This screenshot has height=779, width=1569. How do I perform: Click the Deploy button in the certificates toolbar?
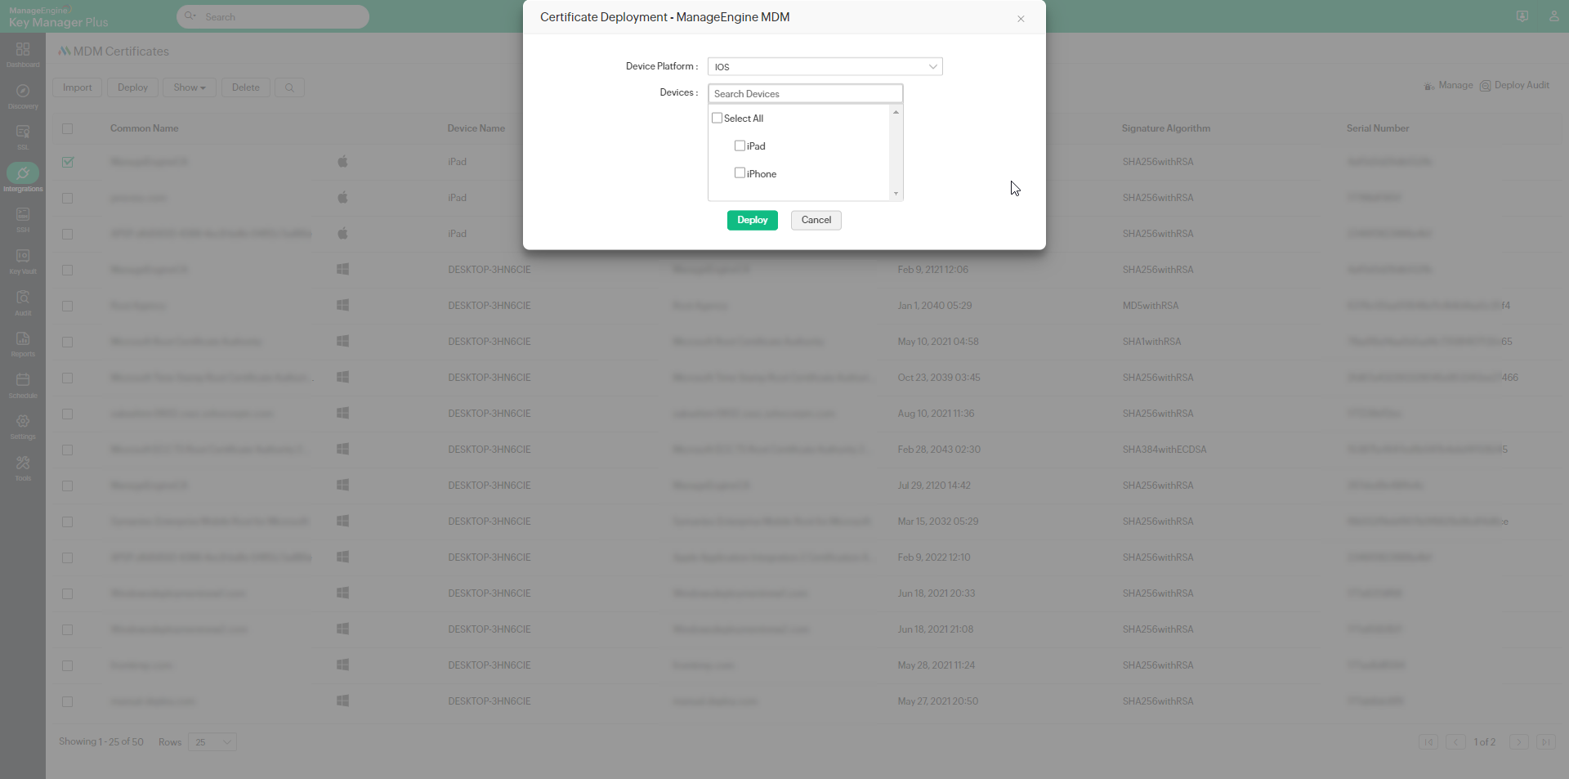(x=132, y=87)
